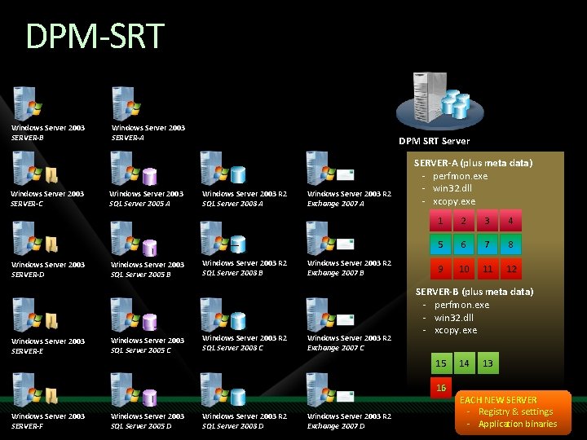Screen dimensions: 587x440
Task: Click win32.dll under SERVER-B
Action: pyautogui.click(x=454, y=318)
